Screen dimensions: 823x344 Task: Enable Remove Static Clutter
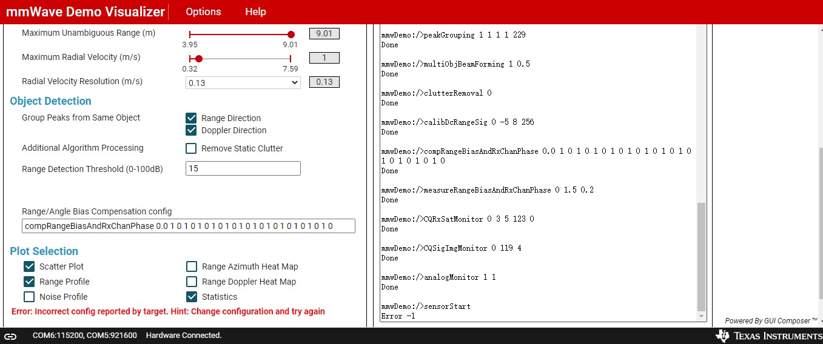pyautogui.click(x=191, y=148)
